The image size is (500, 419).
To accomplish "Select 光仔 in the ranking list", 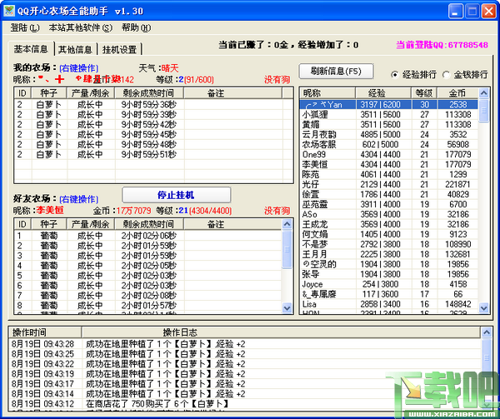I will click(388, 184).
